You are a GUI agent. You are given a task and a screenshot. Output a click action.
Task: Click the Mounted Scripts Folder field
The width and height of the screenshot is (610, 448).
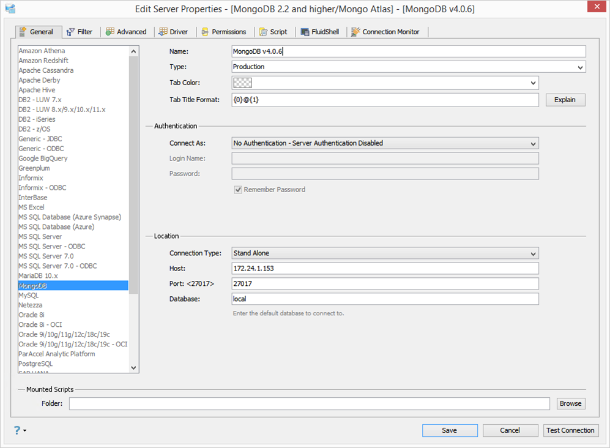coord(309,403)
